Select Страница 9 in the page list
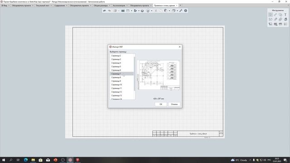Screen dimensions: 290x163 click(x=122, y=81)
